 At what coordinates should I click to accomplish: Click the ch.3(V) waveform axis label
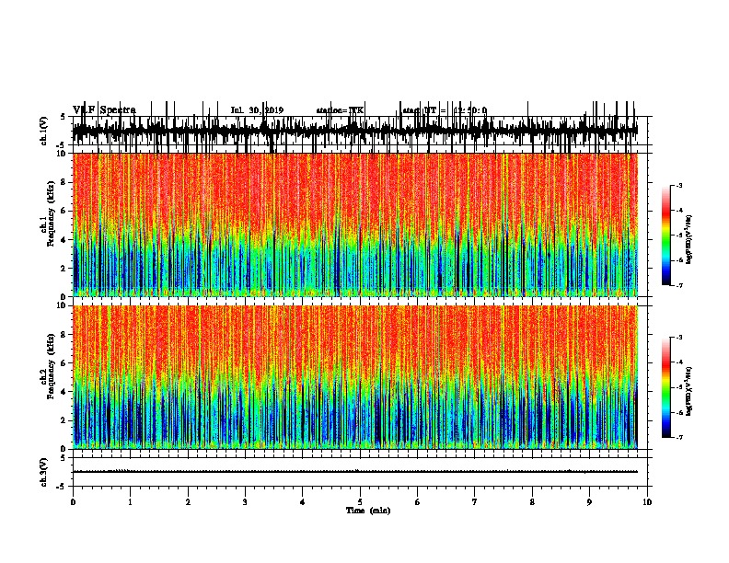[x=43, y=472]
